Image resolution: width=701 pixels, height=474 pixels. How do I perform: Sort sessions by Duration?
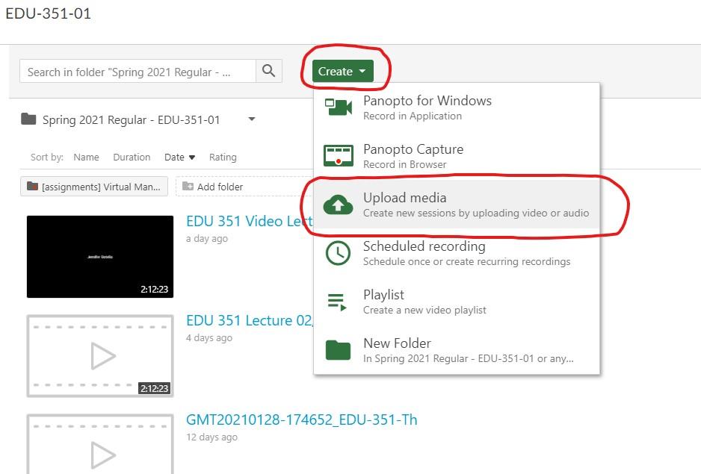pyautogui.click(x=132, y=158)
